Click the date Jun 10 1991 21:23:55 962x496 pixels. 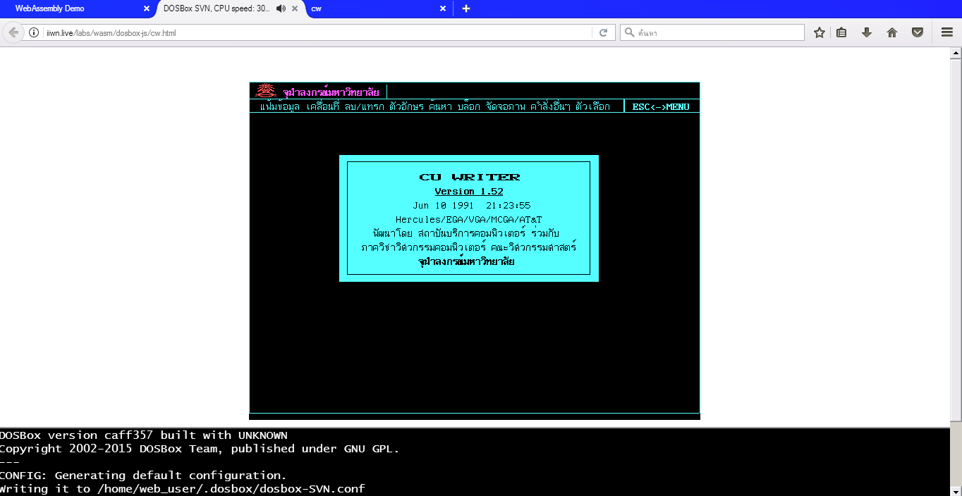[x=472, y=206]
